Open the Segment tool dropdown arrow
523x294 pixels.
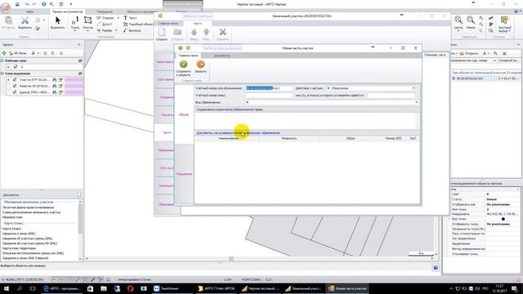tap(118, 18)
